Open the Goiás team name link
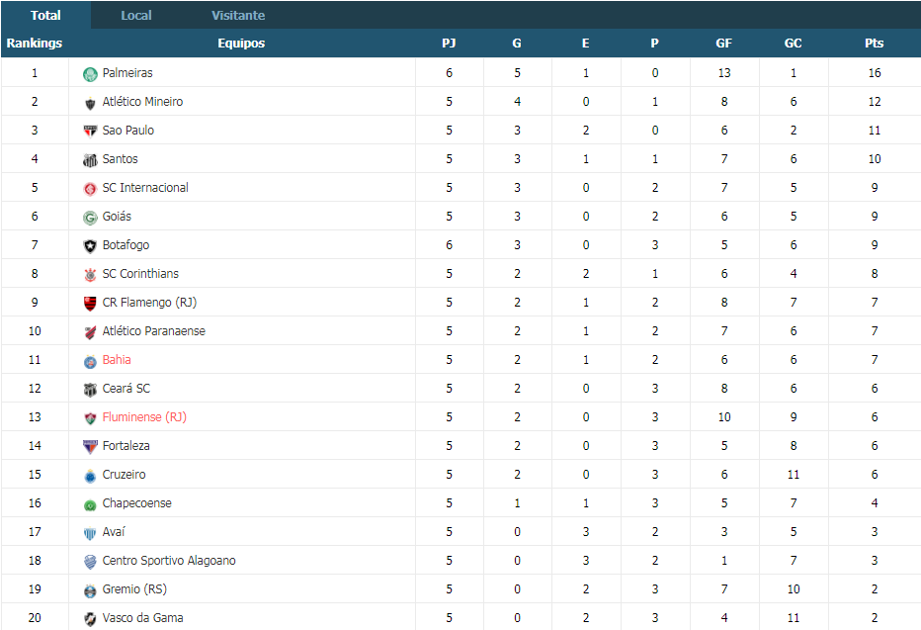Viewport: 921px width, 630px height. (x=117, y=217)
